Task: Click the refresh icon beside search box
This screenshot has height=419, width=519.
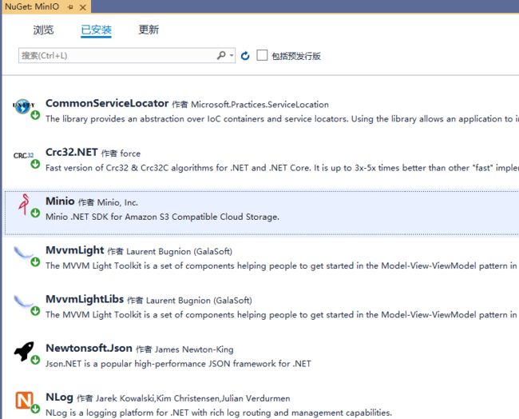Action: pyautogui.click(x=245, y=56)
